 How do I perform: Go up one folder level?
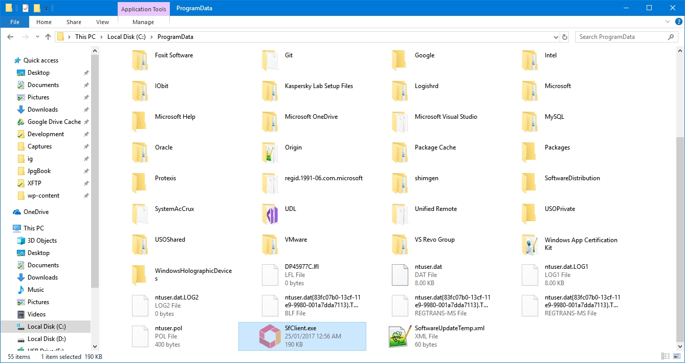pos(48,37)
